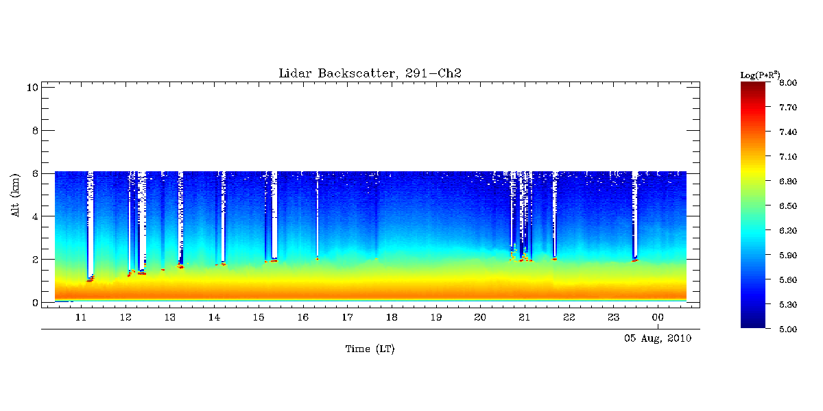
Task: Click colorbar value 8.00
Action: point(788,83)
